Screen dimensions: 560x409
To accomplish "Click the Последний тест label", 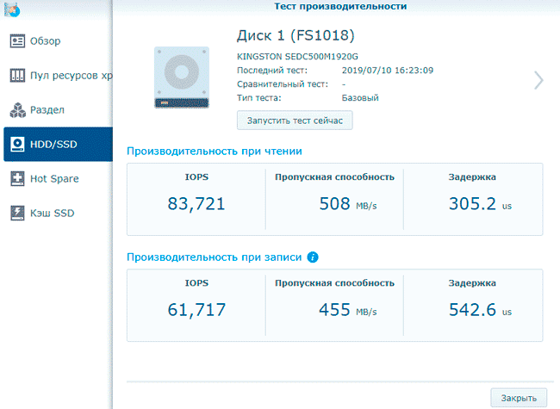I will click(x=272, y=71).
